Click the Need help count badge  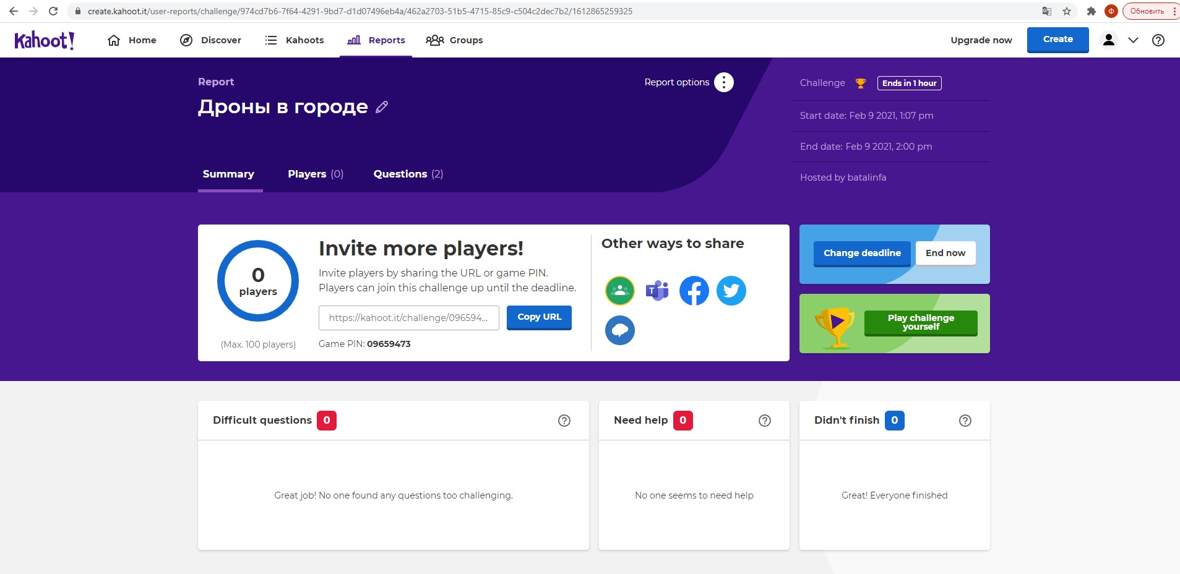click(x=683, y=421)
